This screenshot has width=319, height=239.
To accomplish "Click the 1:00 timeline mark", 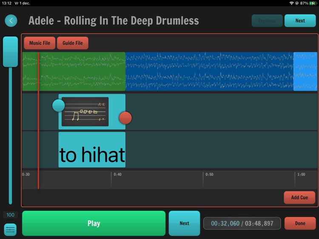I will click(301, 174).
